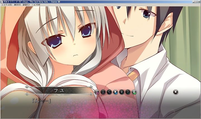Image resolution: width=201 pixels, height=119 pixels.
Task: Activate skip with the play-bar icon
Action: coord(121,92)
